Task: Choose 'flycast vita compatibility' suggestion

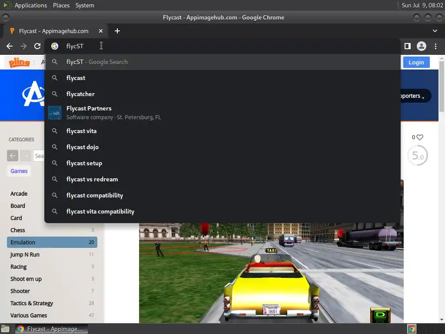Action: pyautogui.click(x=222, y=212)
